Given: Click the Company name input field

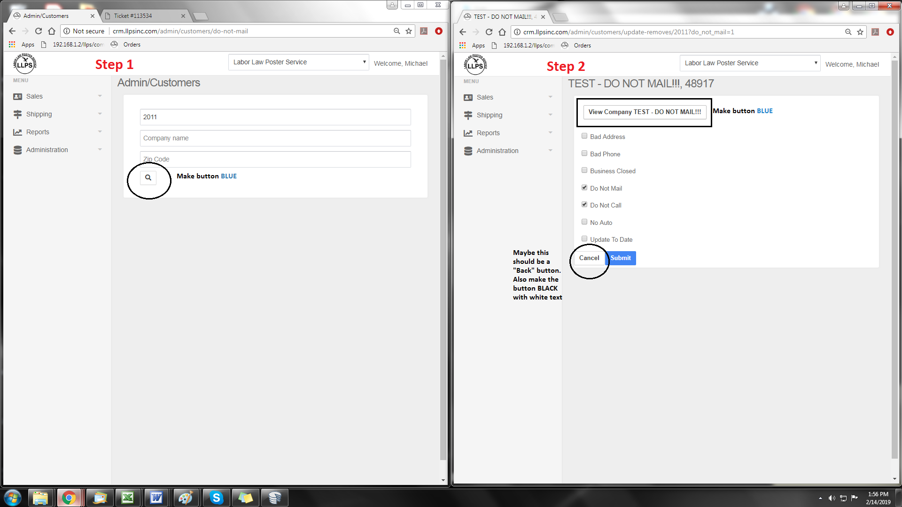Looking at the screenshot, I should pyautogui.click(x=275, y=138).
